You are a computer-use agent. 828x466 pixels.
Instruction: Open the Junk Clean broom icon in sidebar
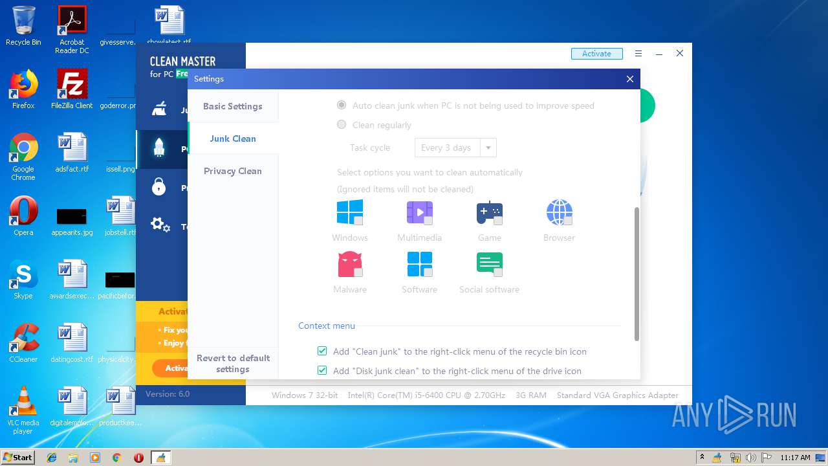(x=159, y=109)
